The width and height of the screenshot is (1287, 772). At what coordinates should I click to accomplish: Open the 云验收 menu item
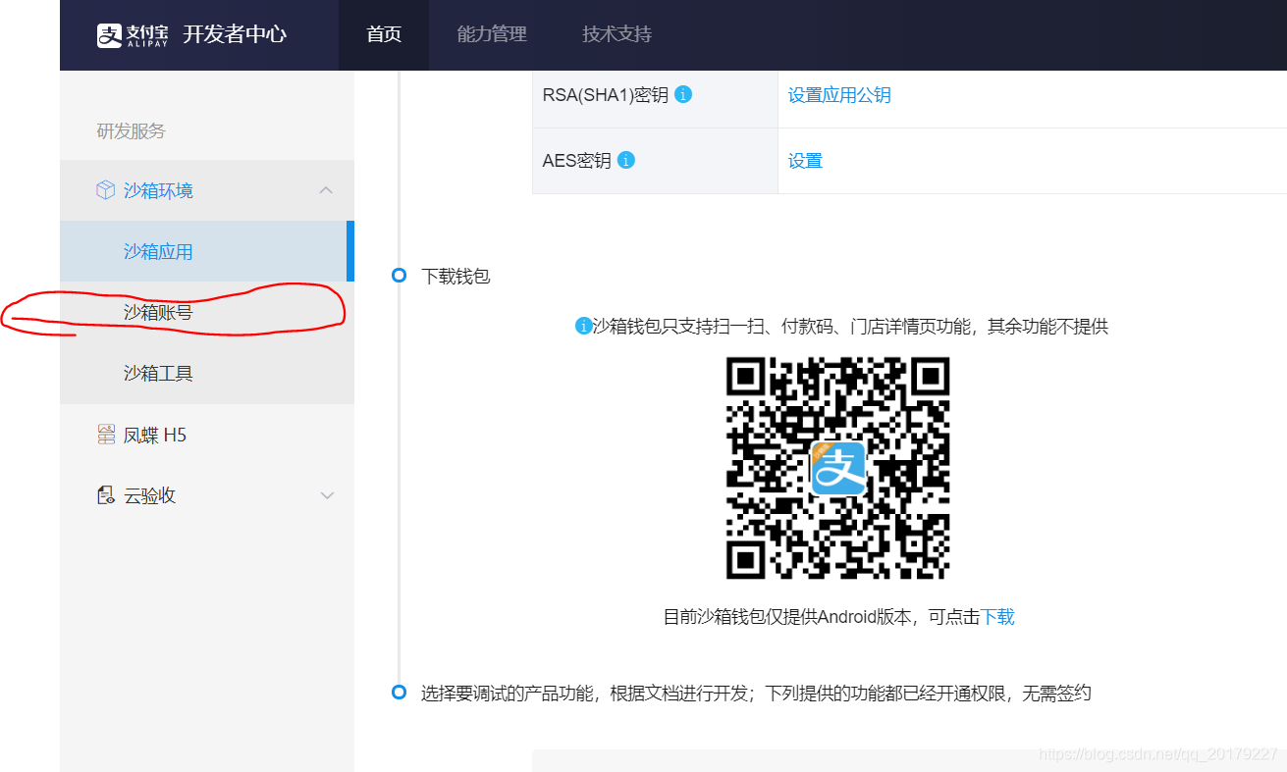(207, 495)
